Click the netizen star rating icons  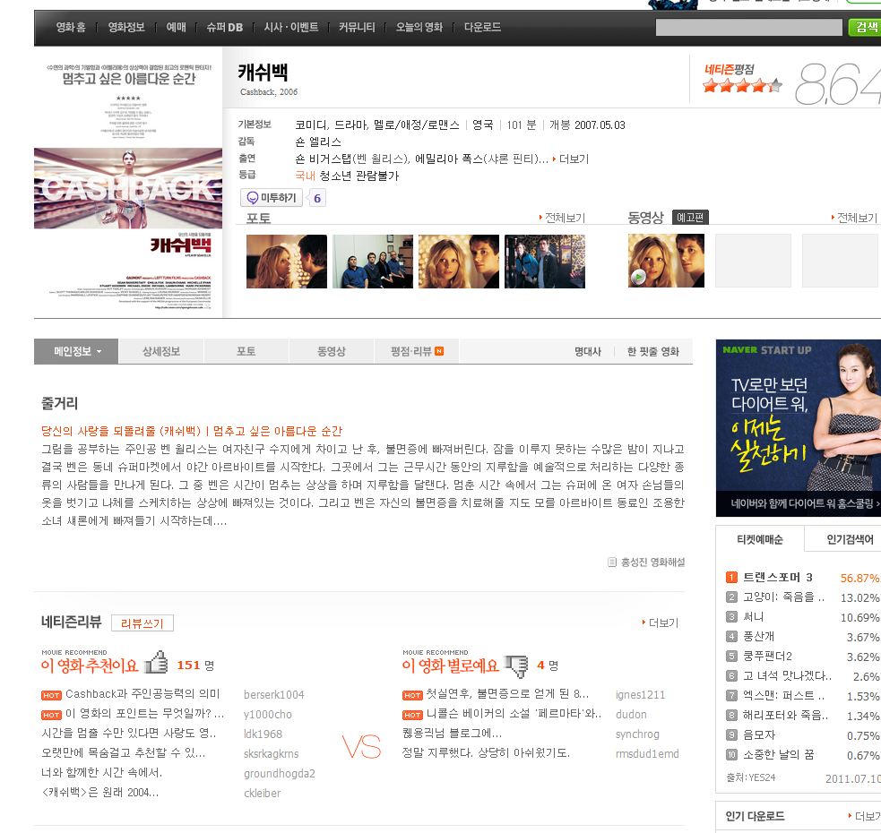tap(742, 86)
